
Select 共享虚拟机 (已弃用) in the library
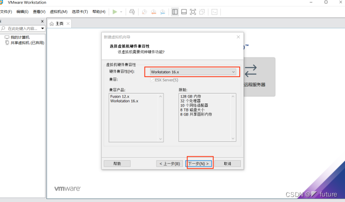click(x=27, y=43)
